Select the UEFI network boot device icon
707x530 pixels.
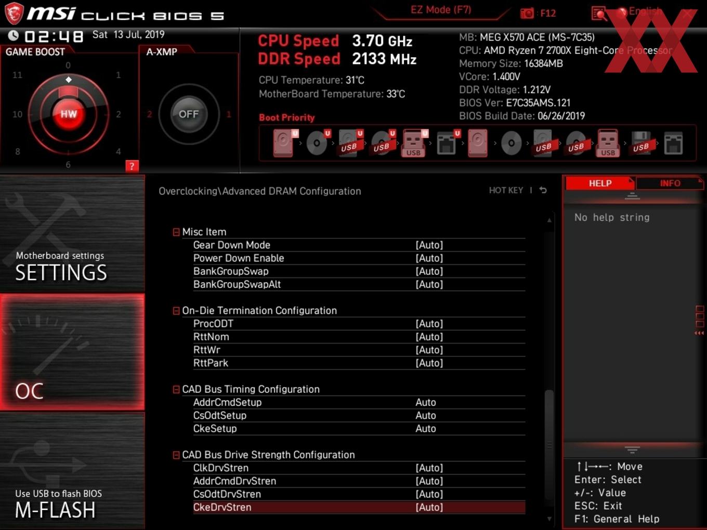click(x=447, y=143)
